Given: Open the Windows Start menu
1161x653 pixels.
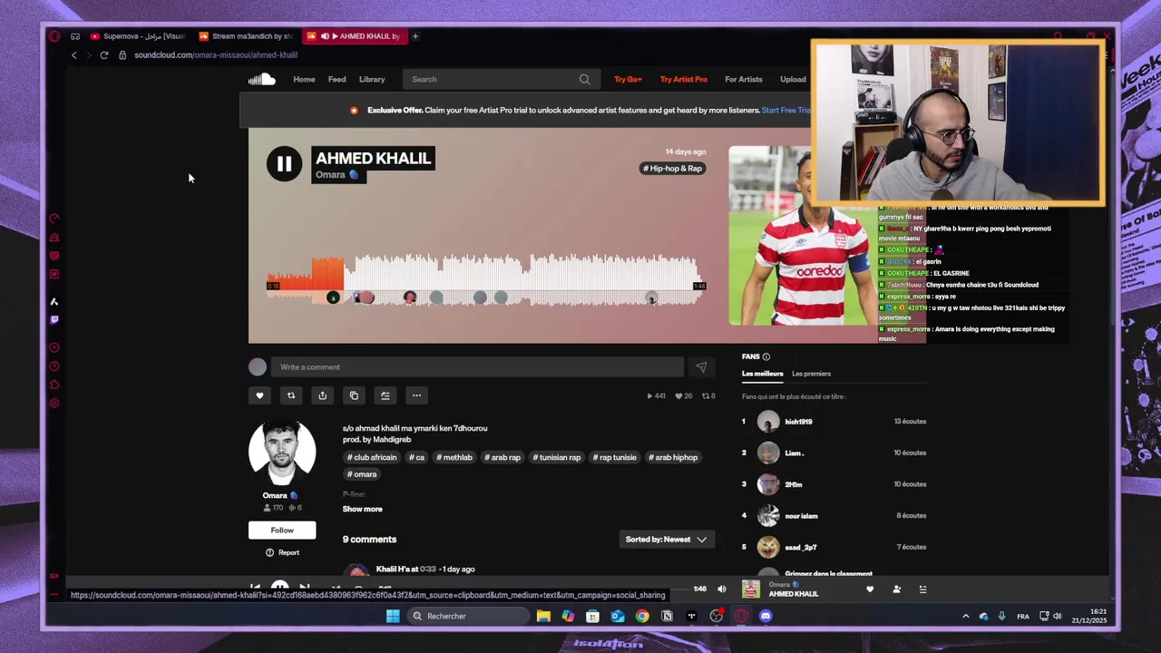Looking at the screenshot, I should coord(393,617).
